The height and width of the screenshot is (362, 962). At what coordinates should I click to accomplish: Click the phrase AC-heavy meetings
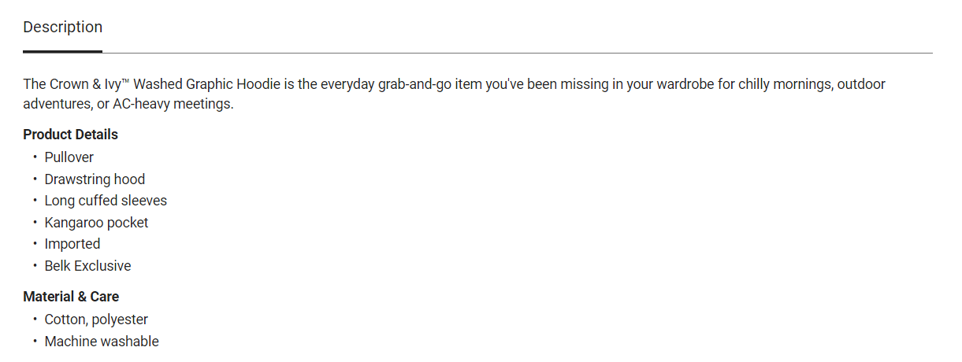[171, 104]
